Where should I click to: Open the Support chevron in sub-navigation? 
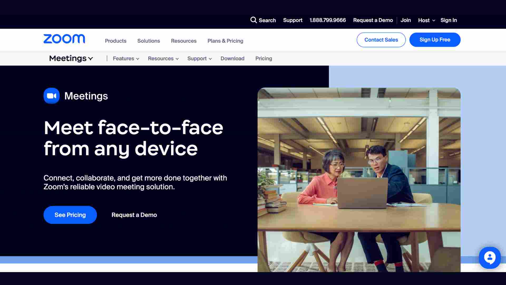coord(210,59)
